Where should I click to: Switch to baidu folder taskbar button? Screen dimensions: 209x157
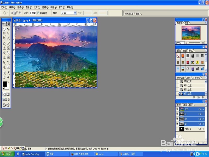click(x=106, y=154)
